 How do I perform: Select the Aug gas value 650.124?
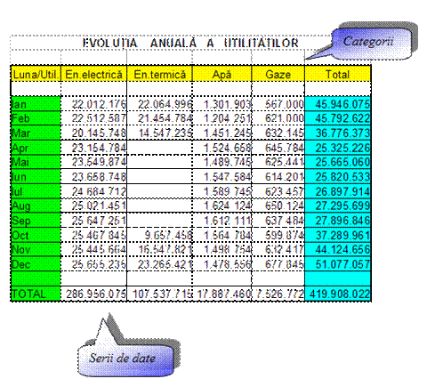pyautogui.click(x=278, y=206)
